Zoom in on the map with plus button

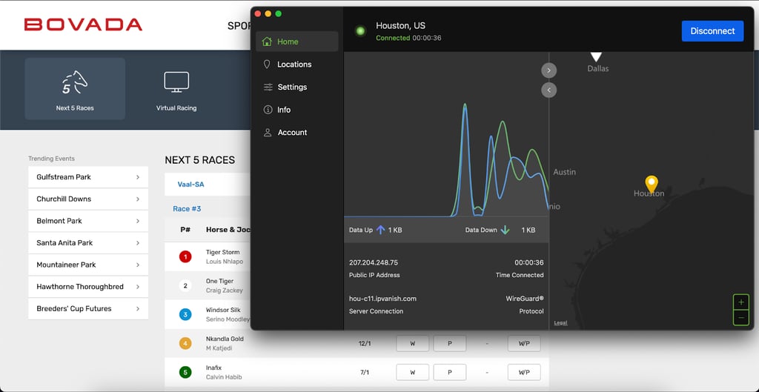coord(741,302)
